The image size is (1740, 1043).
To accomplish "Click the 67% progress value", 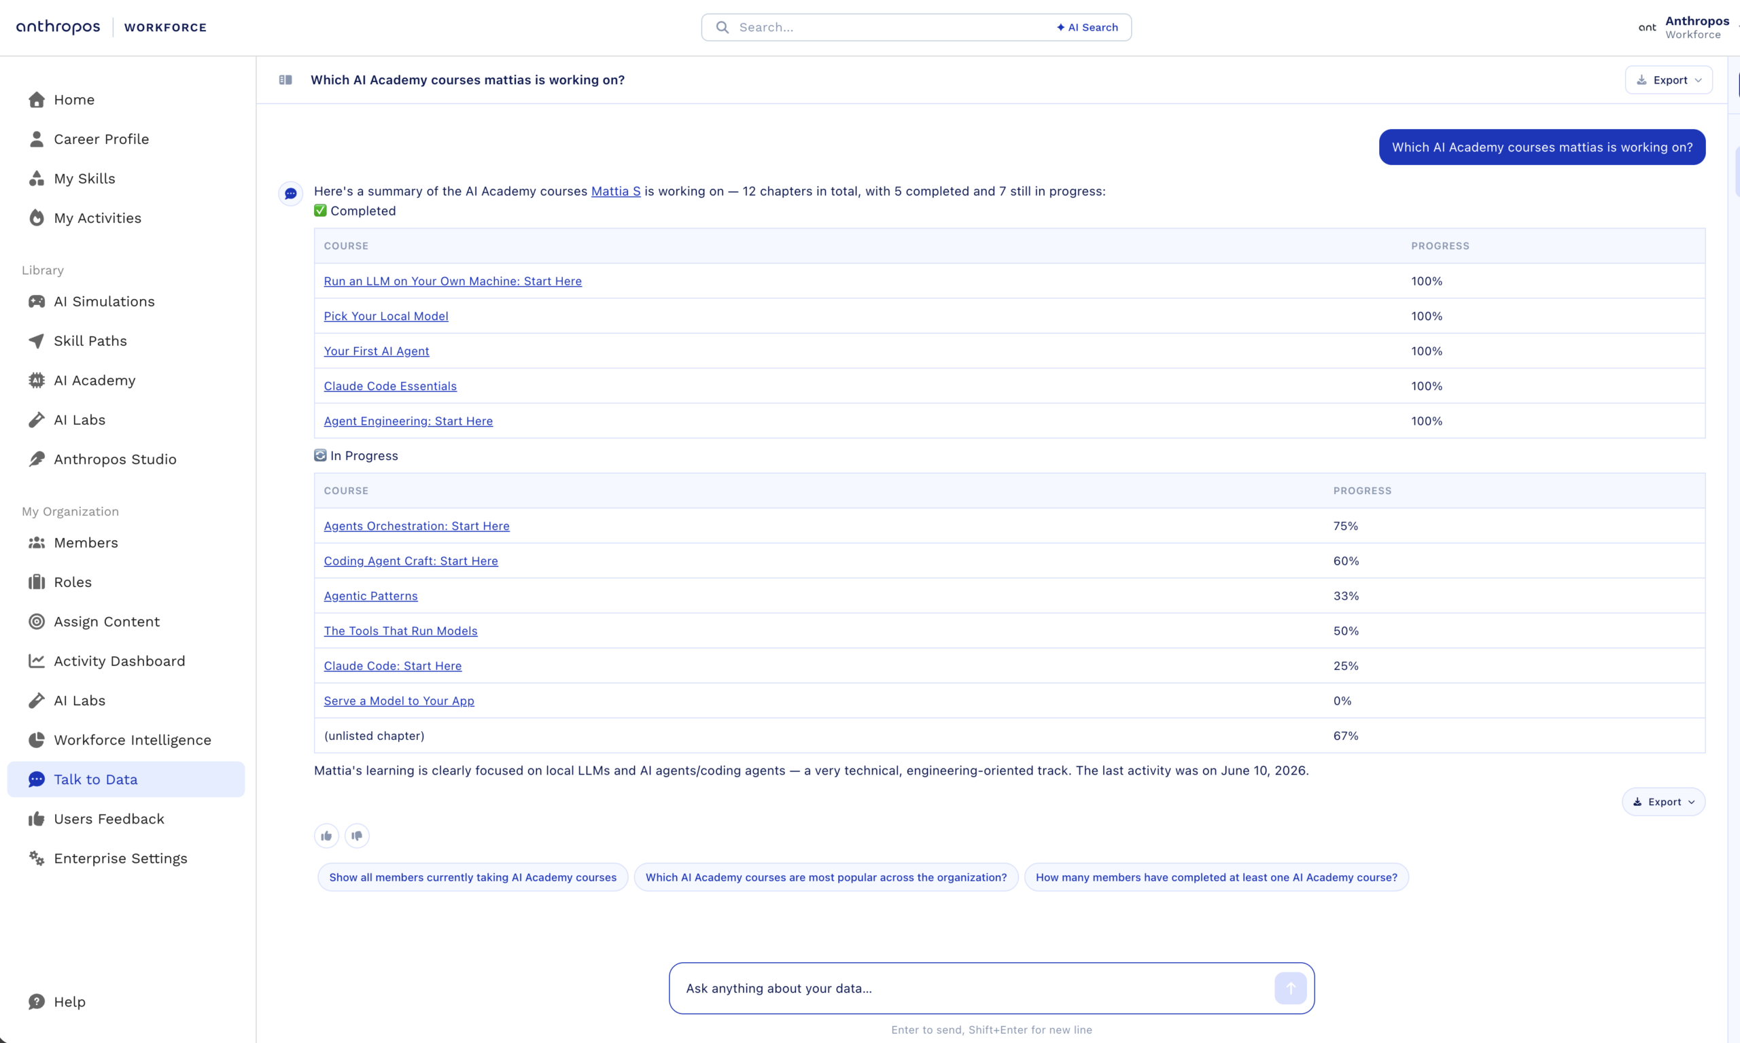I will [1346, 736].
